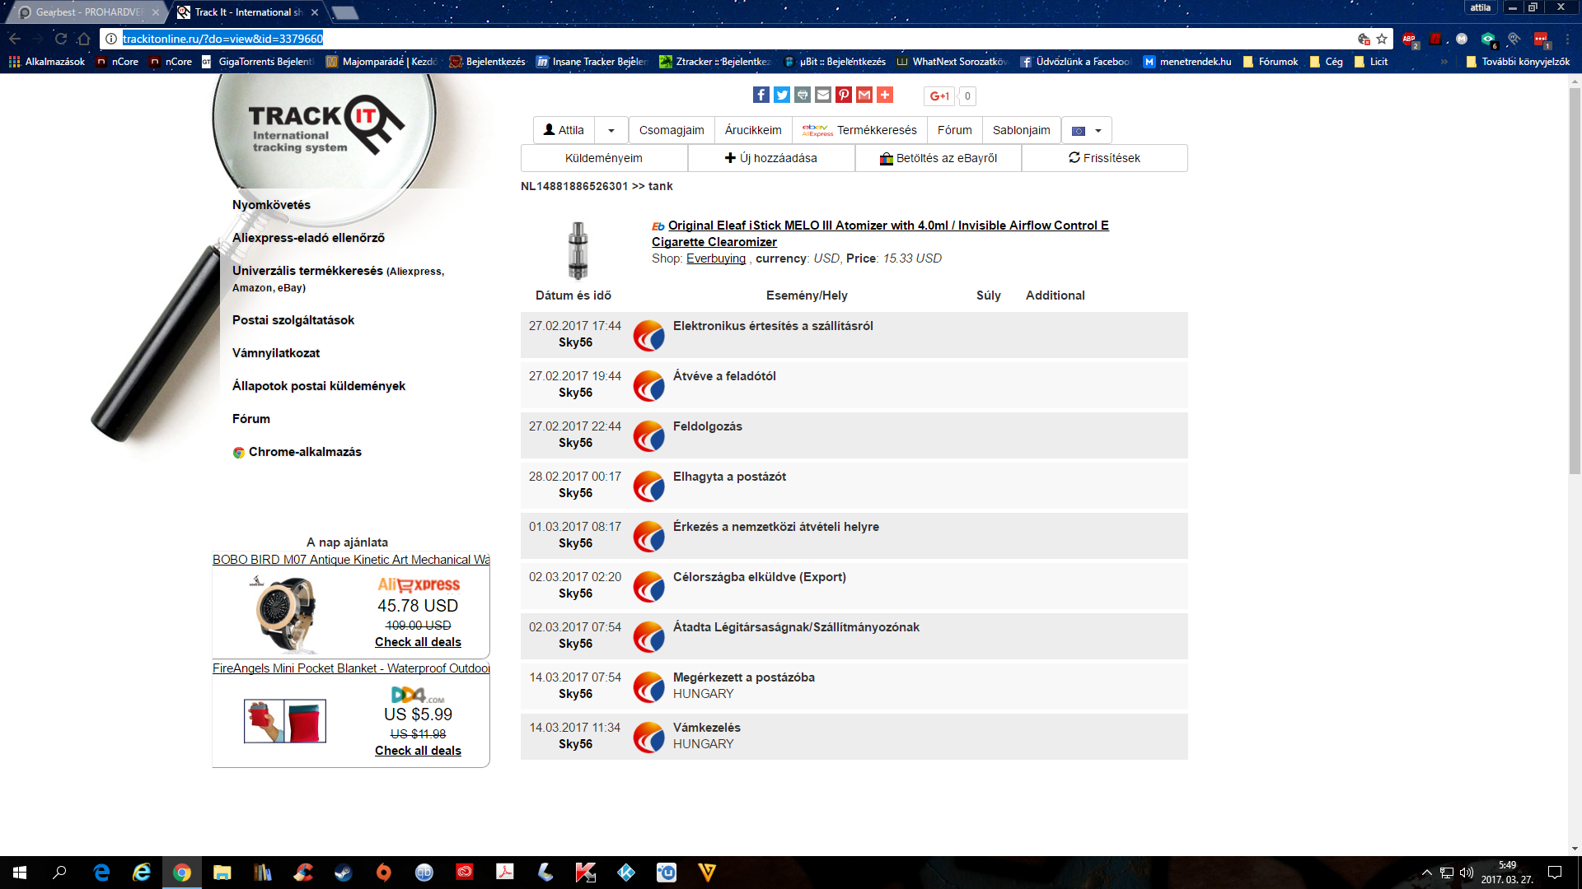Open Steam from the taskbar

point(344,873)
